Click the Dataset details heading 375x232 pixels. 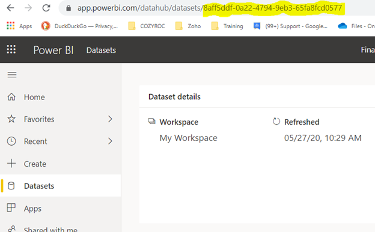tap(174, 97)
